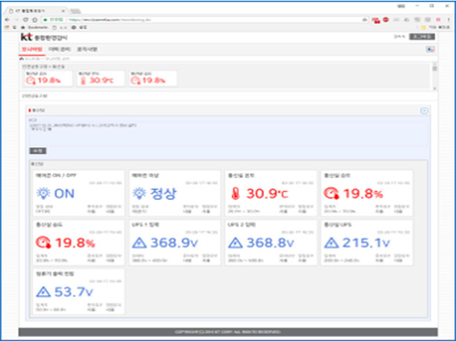
Task: Click the 368.8V reading
Action: coord(270,243)
